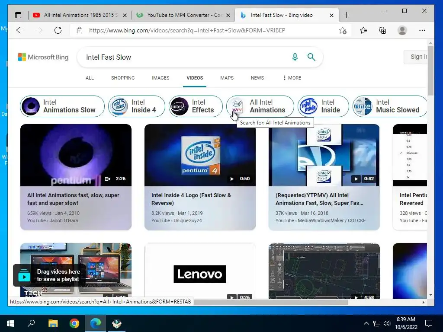
Task: Launch File Explorer from taskbar
Action: [x=53, y=323]
